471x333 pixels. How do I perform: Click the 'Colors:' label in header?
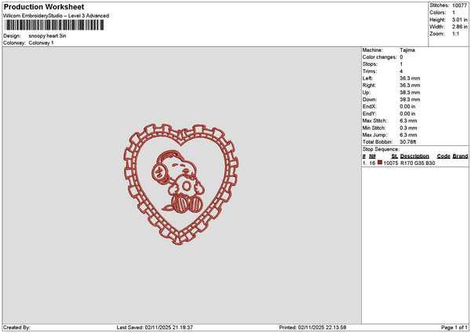438,13
